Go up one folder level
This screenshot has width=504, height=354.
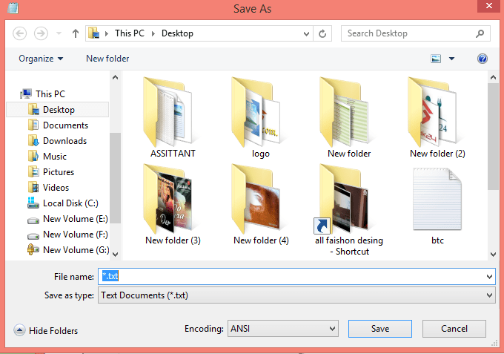click(75, 33)
